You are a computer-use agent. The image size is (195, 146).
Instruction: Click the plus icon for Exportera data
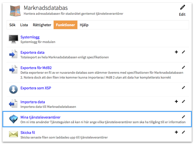(x=176, y=52)
